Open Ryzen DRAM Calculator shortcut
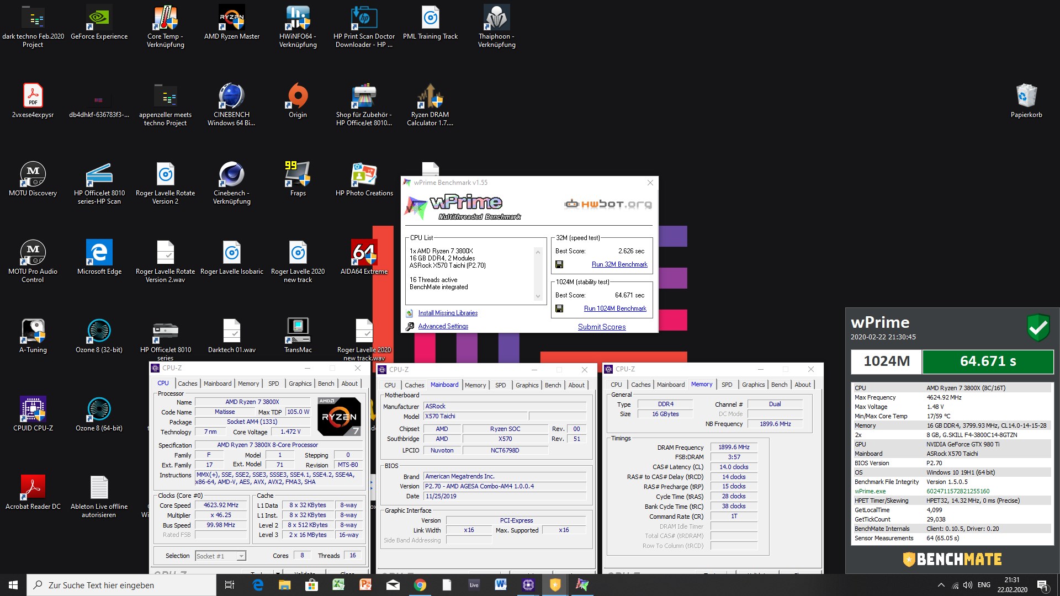 pyautogui.click(x=430, y=105)
